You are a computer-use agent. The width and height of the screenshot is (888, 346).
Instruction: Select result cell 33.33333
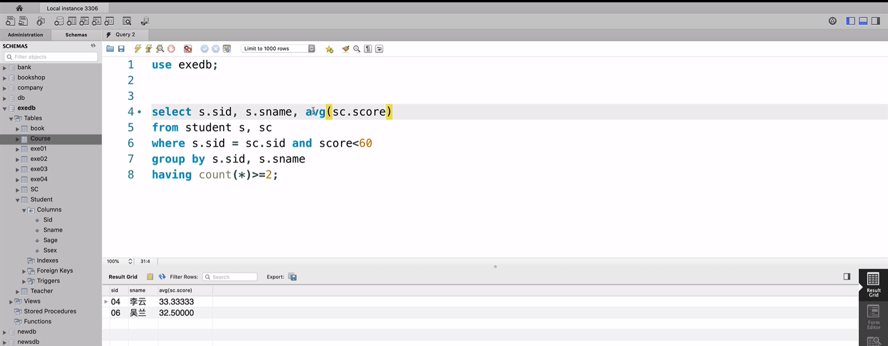(x=177, y=302)
